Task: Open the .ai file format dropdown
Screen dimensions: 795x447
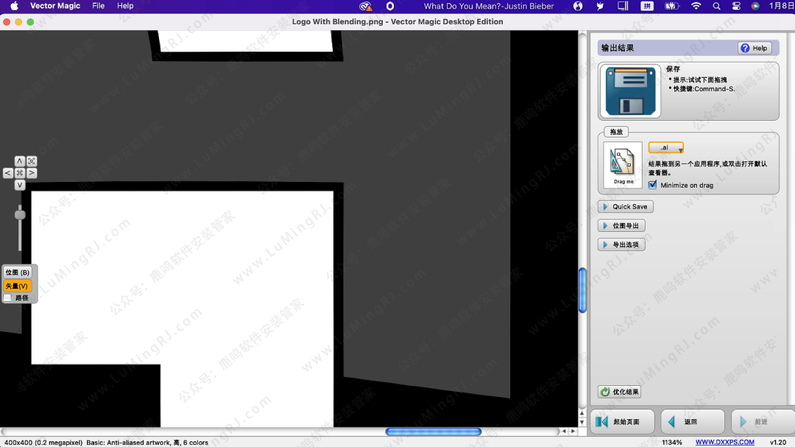Action: [665, 148]
